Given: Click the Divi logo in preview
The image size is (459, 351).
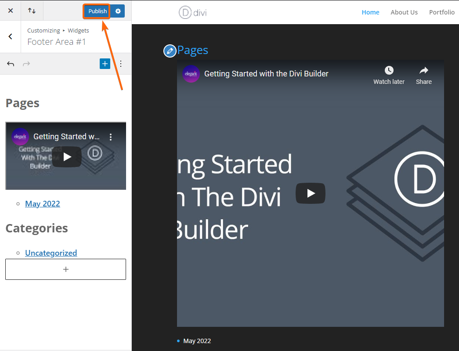Looking at the screenshot, I should pos(193,13).
